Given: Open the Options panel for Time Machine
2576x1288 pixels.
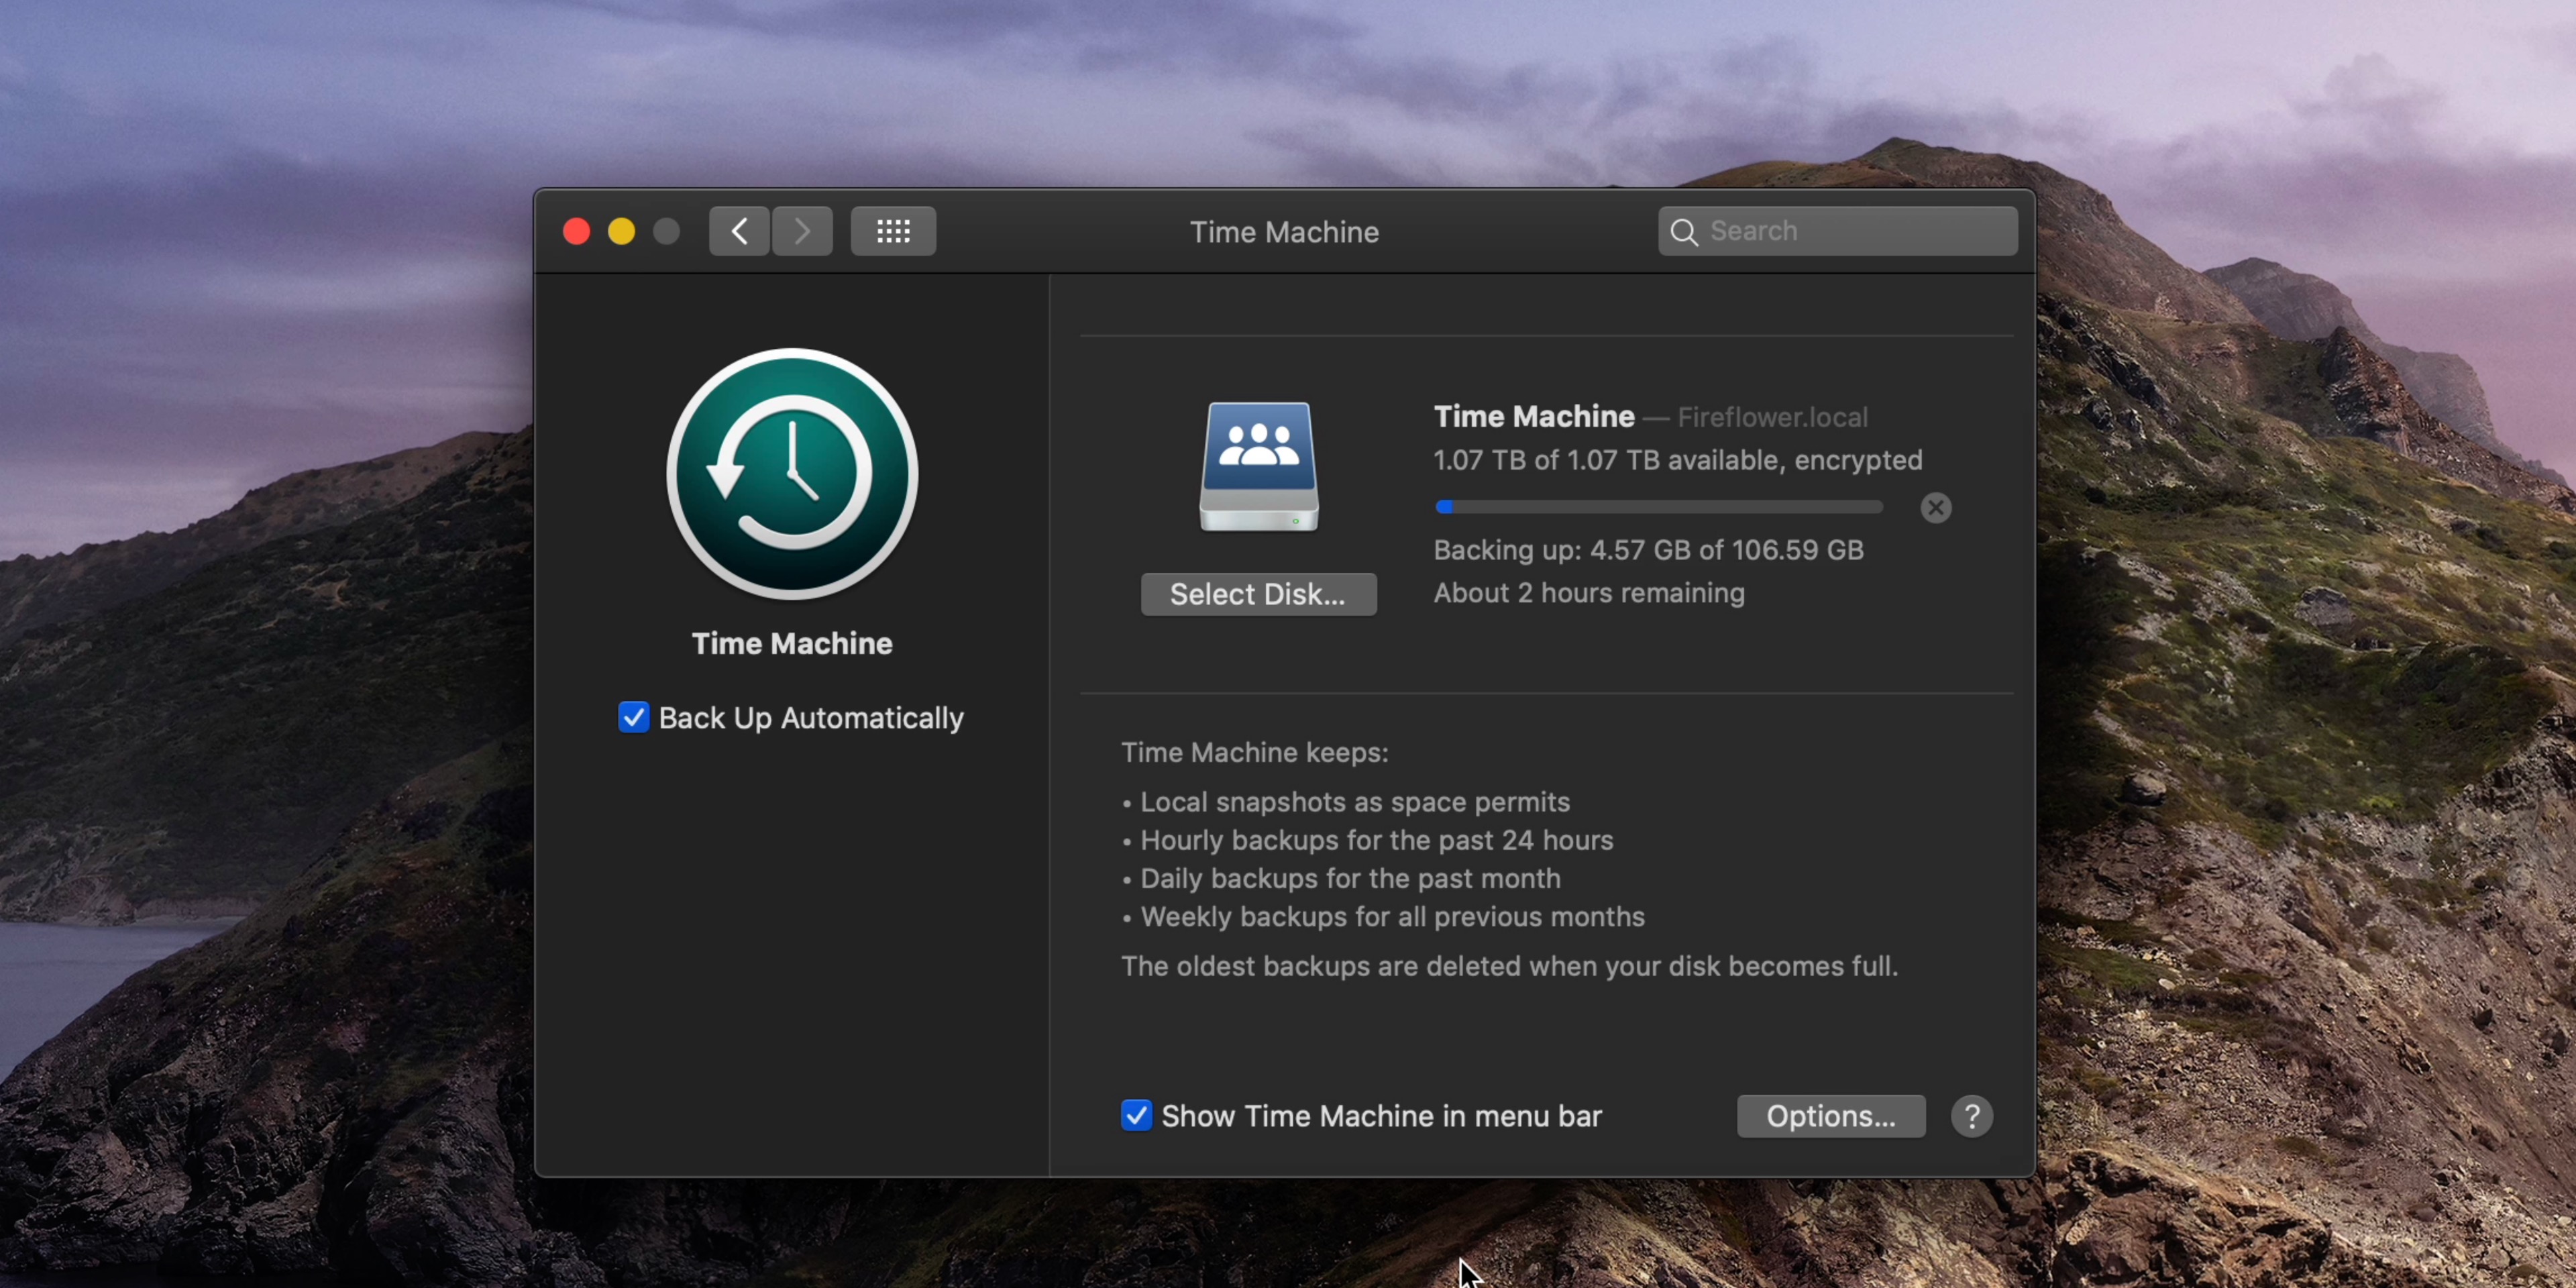Looking at the screenshot, I should click(1830, 1116).
